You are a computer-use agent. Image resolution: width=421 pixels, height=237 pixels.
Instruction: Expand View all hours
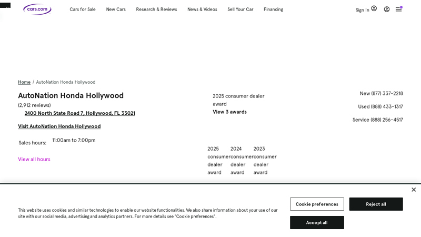click(34, 160)
